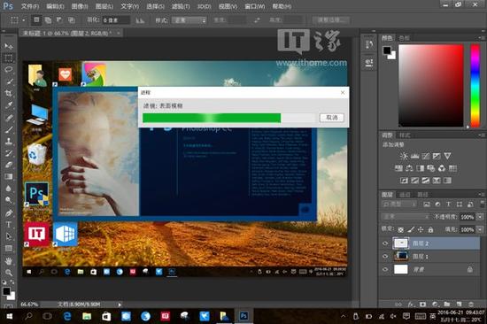Screen dimensions: 487x324
Task: Add a Brightness/Contrast adjustment
Action: click(x=404, y=156)
